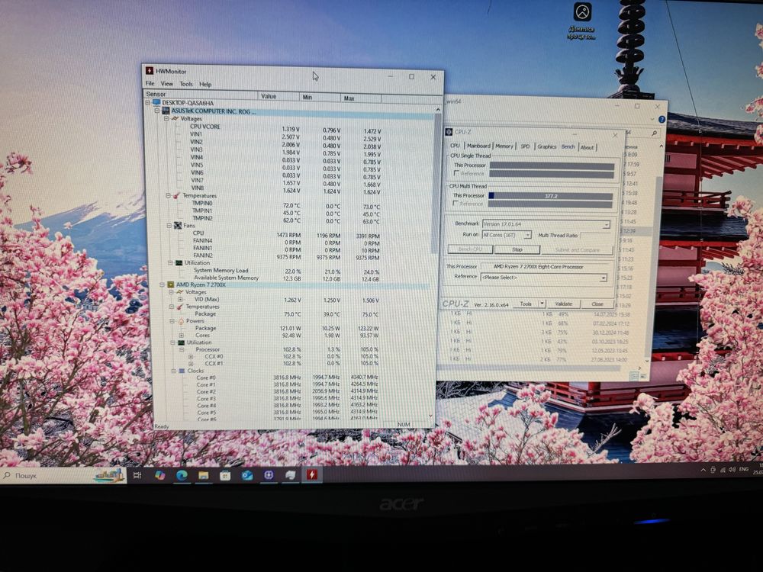Screen dimensions: 763x572
Task: Click the Пошук search box on taskbar
Action: tap(63, 475)
